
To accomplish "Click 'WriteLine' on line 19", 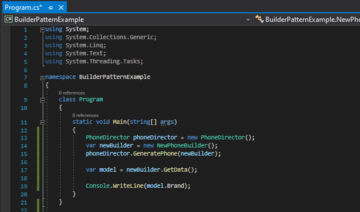I will coord(128,185).
